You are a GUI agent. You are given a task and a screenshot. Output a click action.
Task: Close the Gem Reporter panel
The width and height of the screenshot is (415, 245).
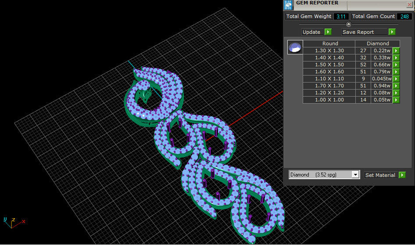coord(409,5)
